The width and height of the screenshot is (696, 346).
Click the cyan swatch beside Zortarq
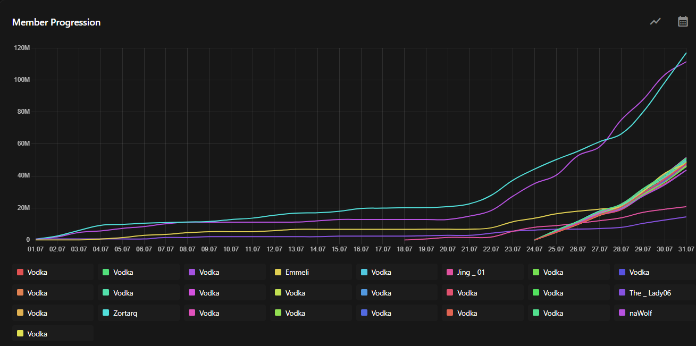(106, 313)
